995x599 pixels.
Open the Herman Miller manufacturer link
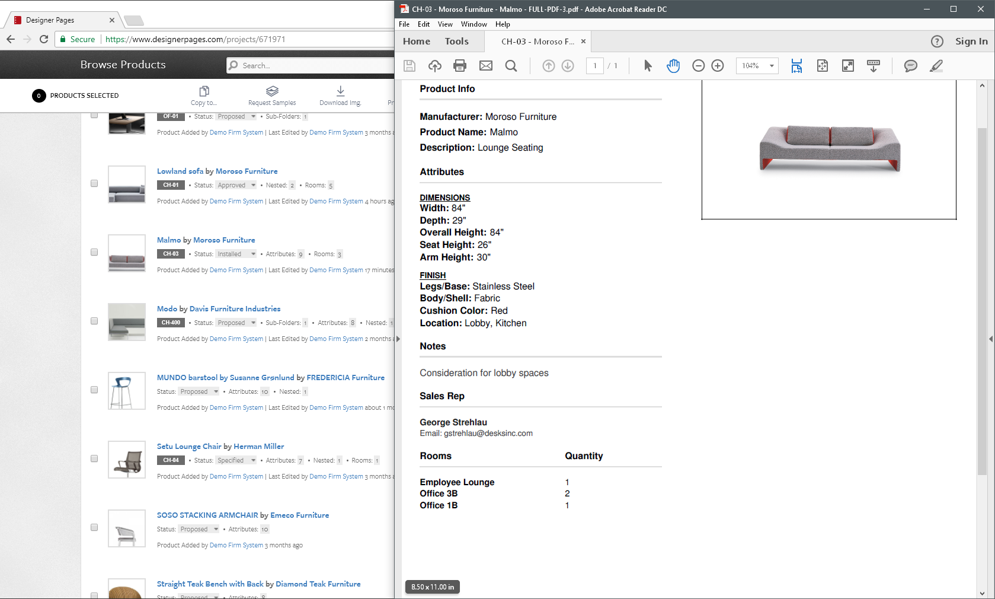click(x=259, y=447)
